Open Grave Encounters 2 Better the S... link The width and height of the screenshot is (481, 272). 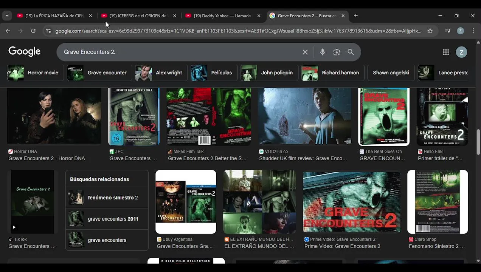pyautogui.click(x=207, y=159)
